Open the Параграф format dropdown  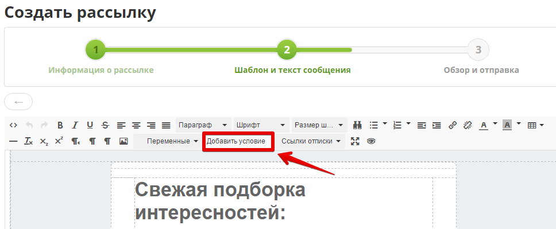click(x=203, y=125)
